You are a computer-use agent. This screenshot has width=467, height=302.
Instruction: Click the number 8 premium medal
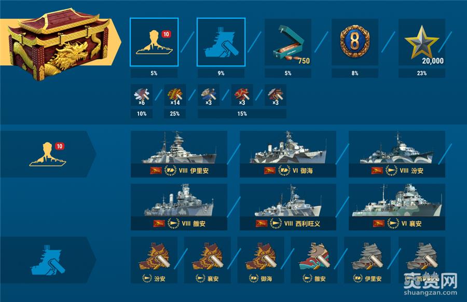pos(355,42)
